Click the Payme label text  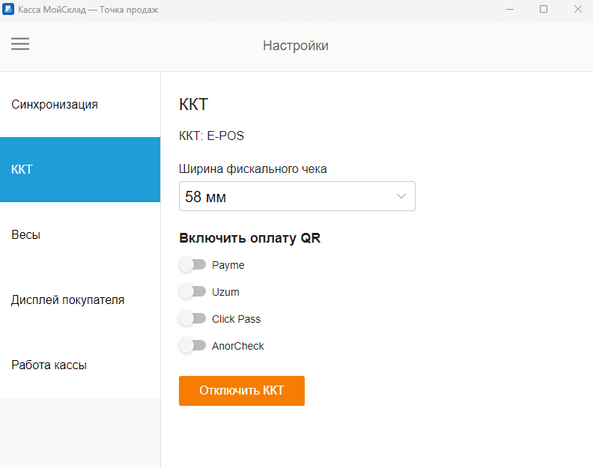pyautogui.click(x=228, y=265)
